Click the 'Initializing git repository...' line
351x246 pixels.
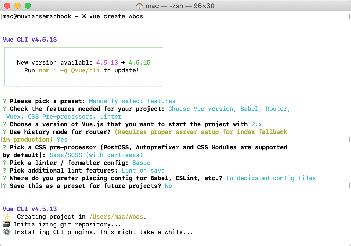point(67,224)
